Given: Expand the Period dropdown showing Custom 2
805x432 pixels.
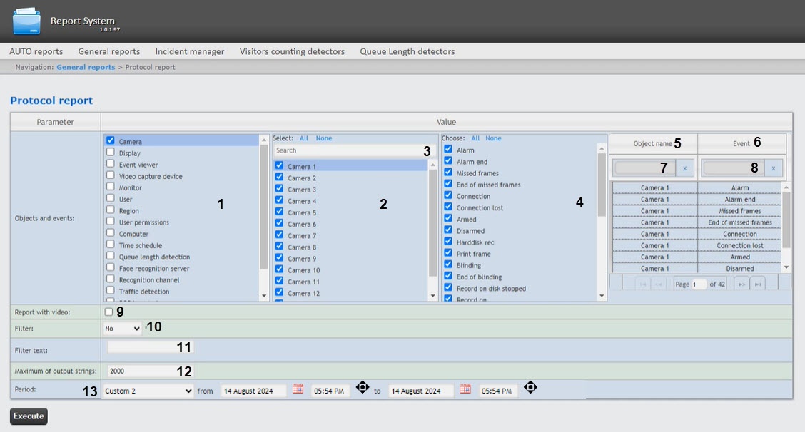Looking at the screenshot, I should [x=148, y=391].
